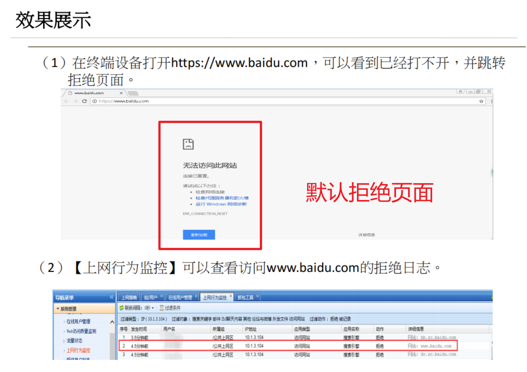
Task: Close the 上网行为监控 tab
Action: tap(231, 296)
